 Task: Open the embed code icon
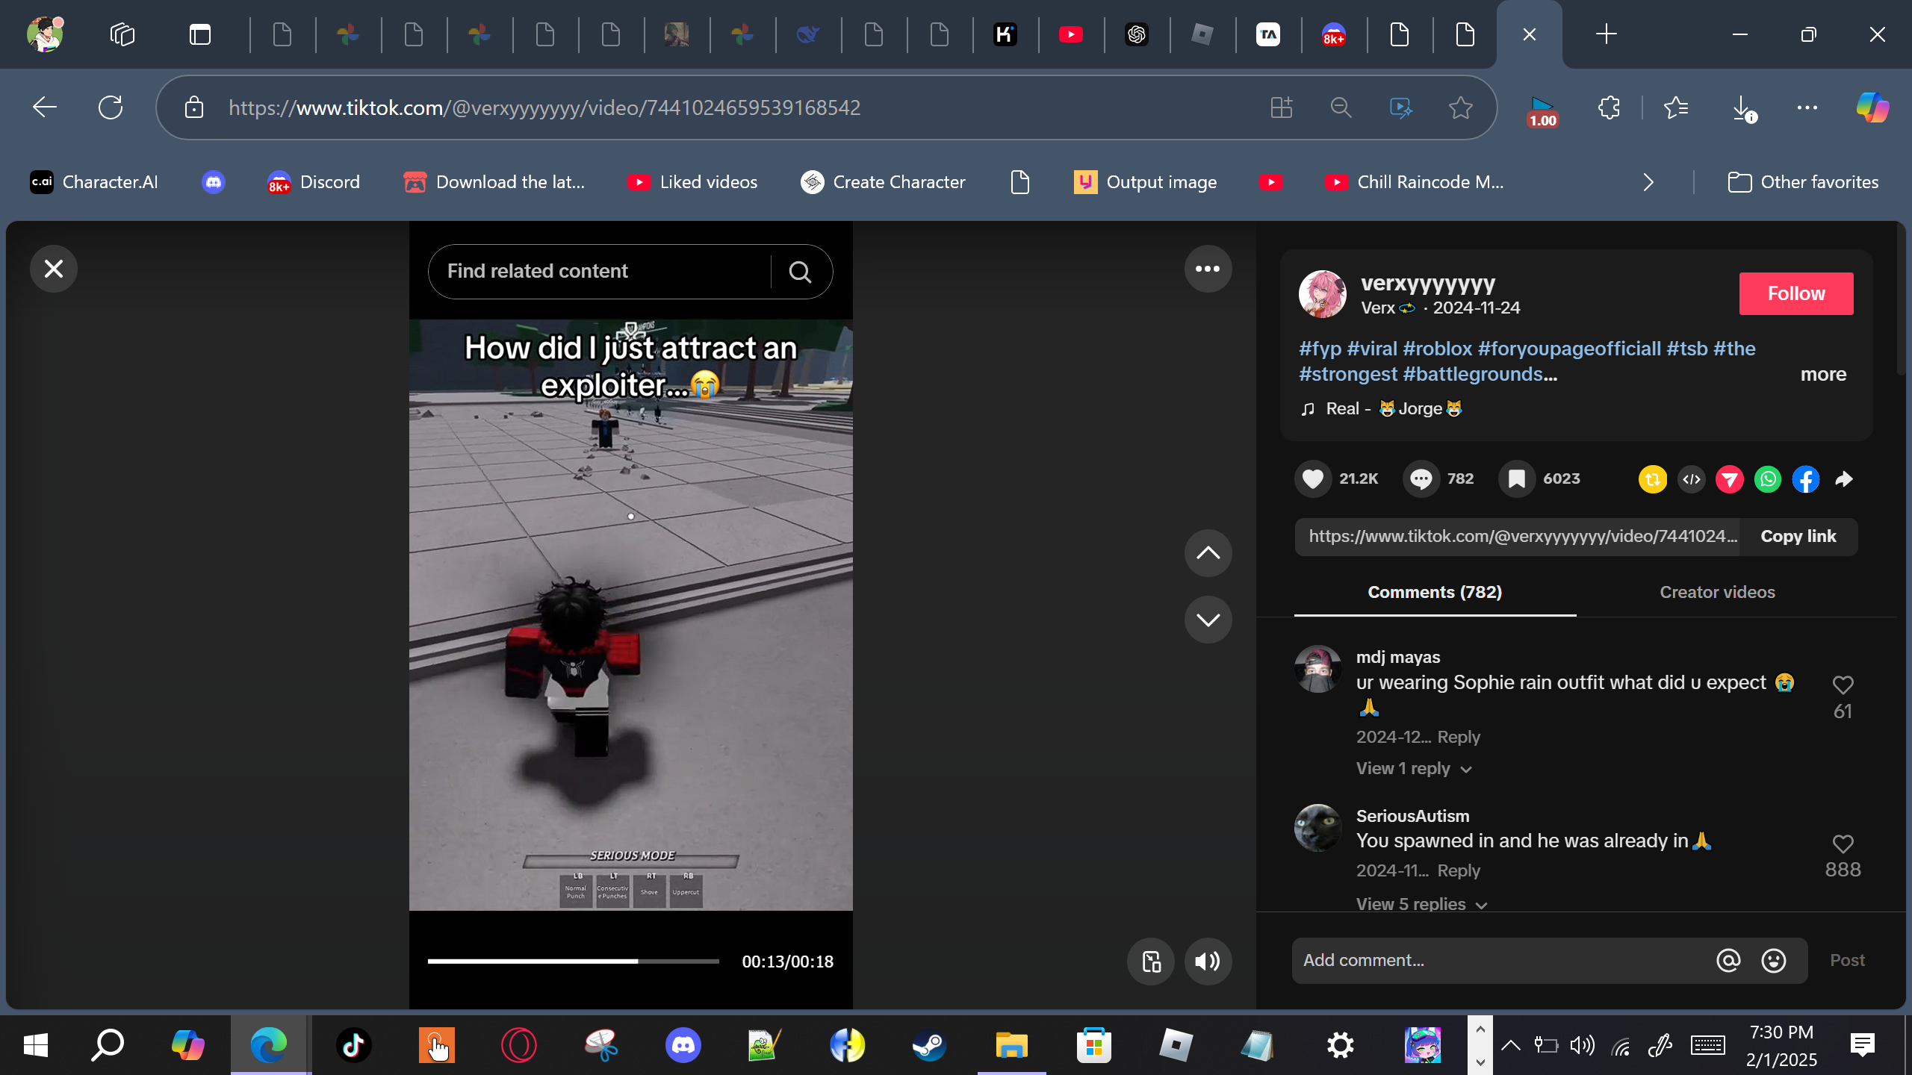pos(1692,479)
